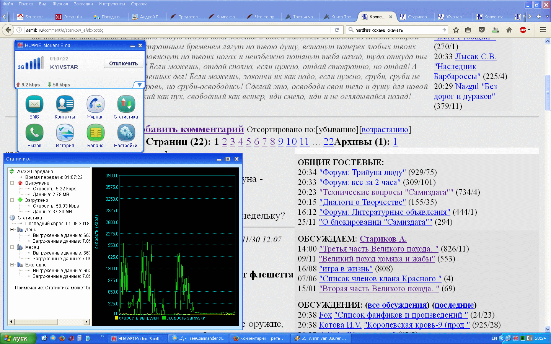Open the "Диалоги о Творчестве" link

pos(362,202)
